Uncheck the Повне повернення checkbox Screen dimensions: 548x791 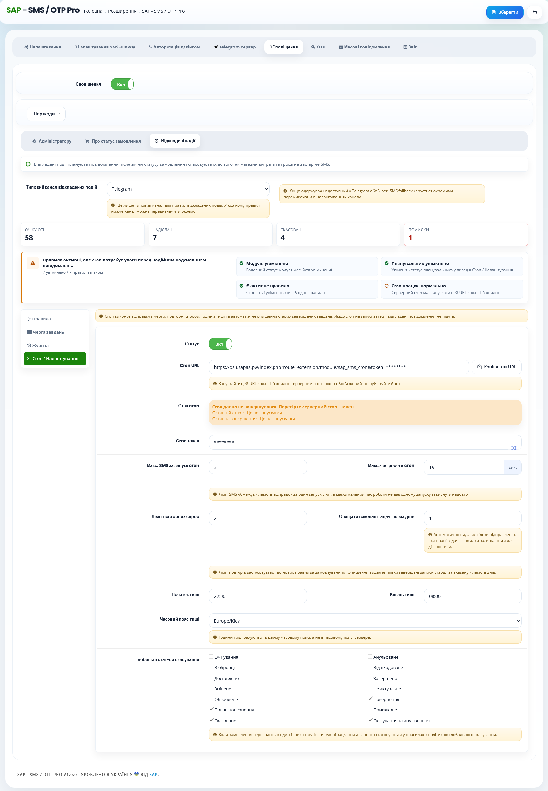click(x=211, y=709)
